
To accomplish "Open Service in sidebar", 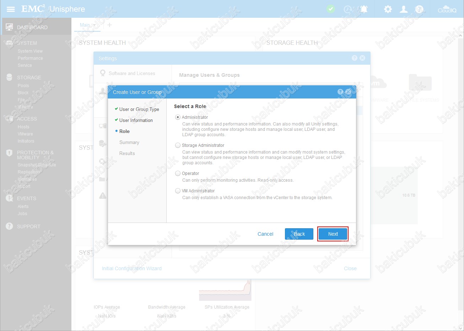I will pyautogui.click(x=25, y=65).
